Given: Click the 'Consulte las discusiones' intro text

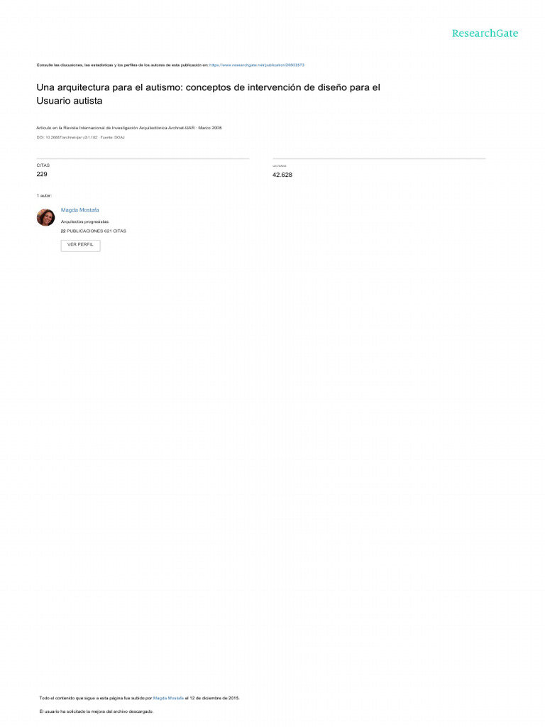Looking at the screenshot, I should [x=122, y=65].
